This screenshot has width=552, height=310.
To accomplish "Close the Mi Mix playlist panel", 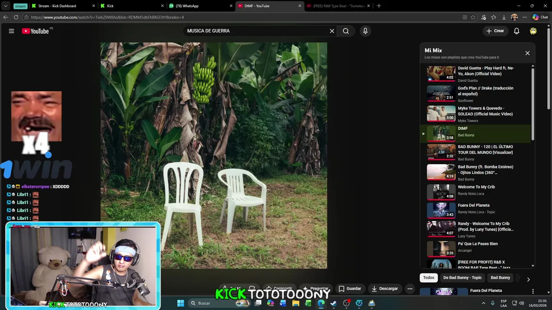I will 527,53.
